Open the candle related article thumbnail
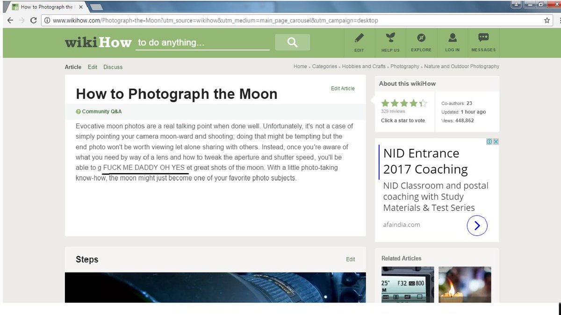The height and width of the screenshot is (315, 561). click(x=465, y=285)
